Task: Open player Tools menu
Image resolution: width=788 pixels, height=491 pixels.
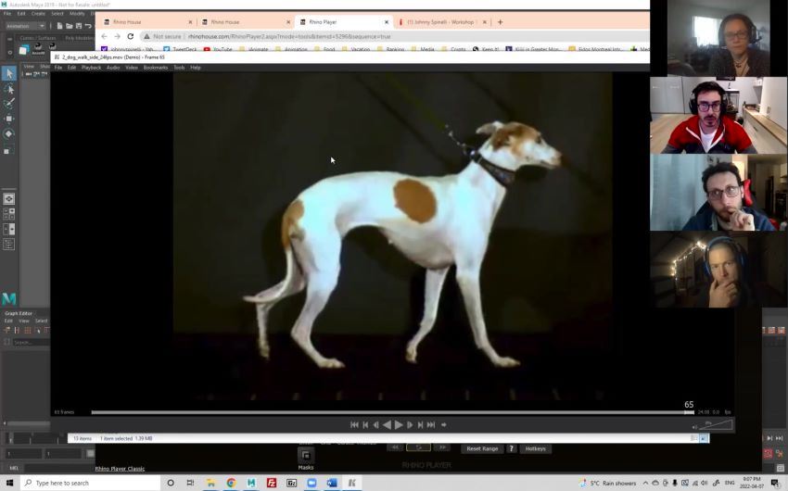Action: 179,68
